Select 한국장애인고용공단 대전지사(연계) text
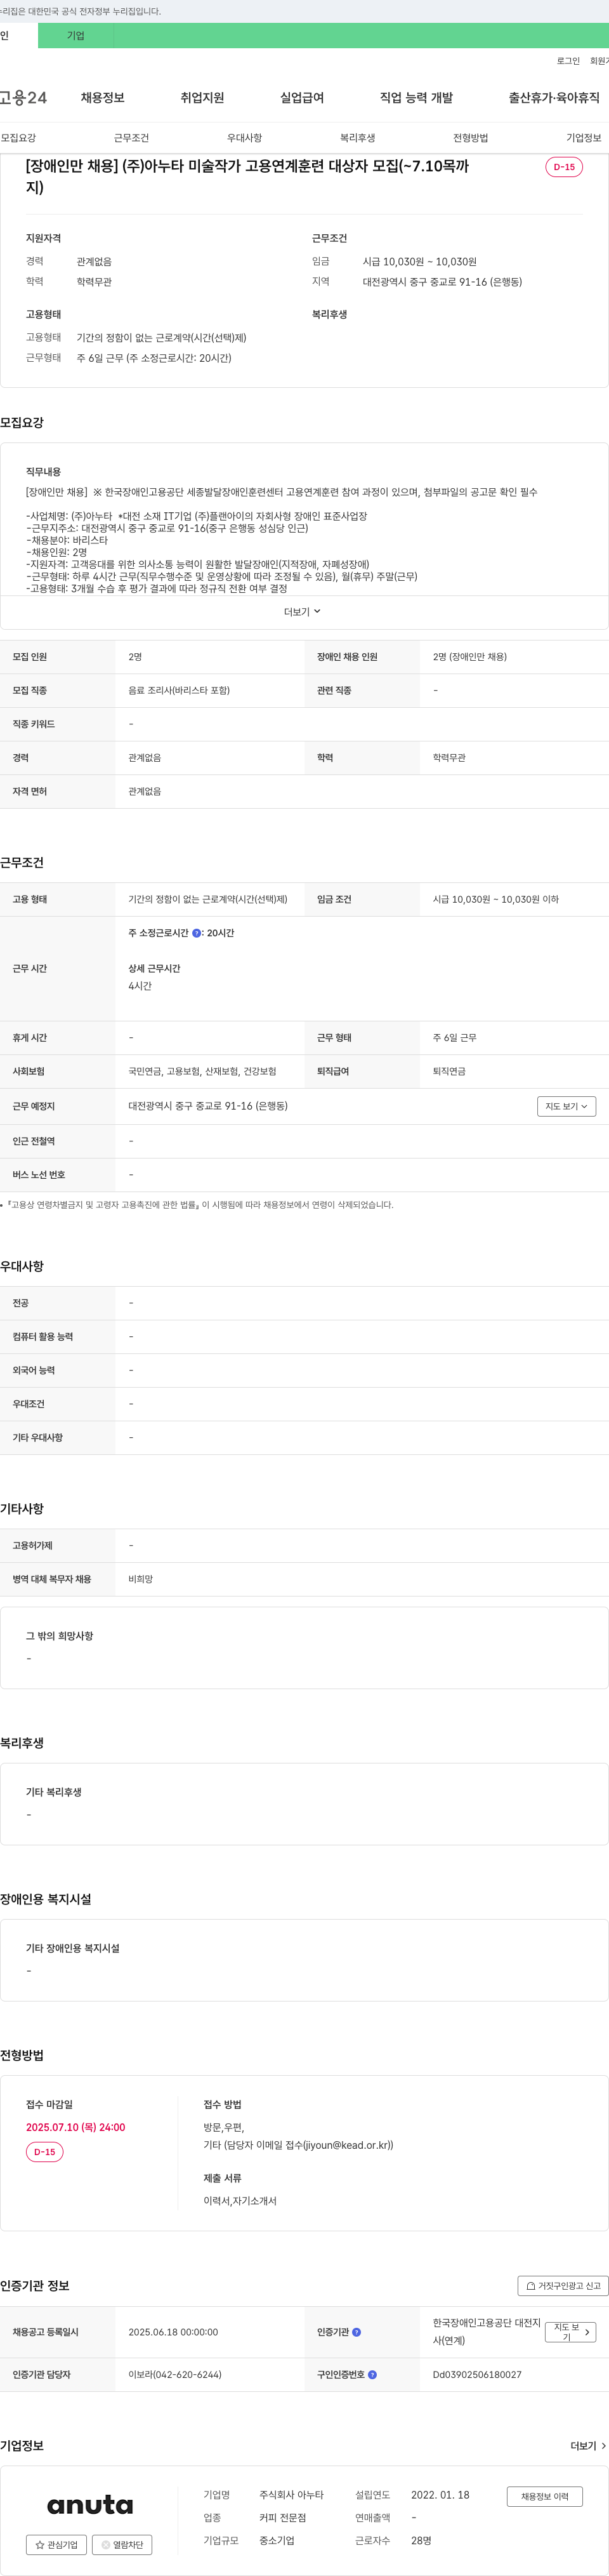Viewport: 609px width, 2576px height. pyautogui.click(x=486, y=2332)
